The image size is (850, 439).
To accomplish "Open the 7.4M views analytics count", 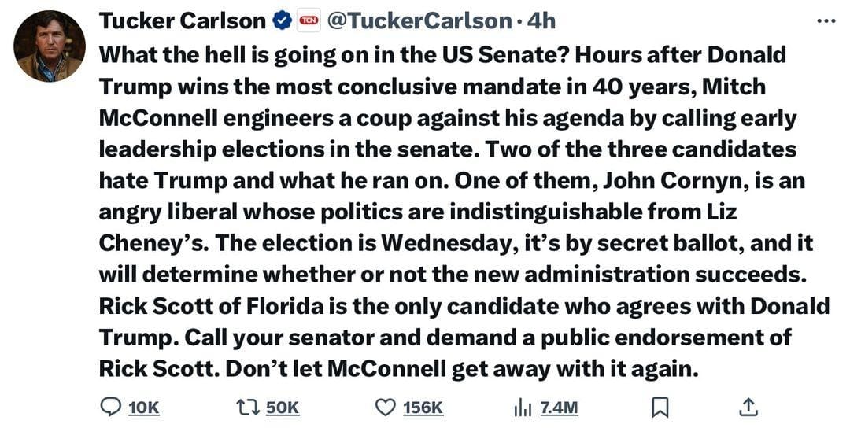I will pos(559,408).
